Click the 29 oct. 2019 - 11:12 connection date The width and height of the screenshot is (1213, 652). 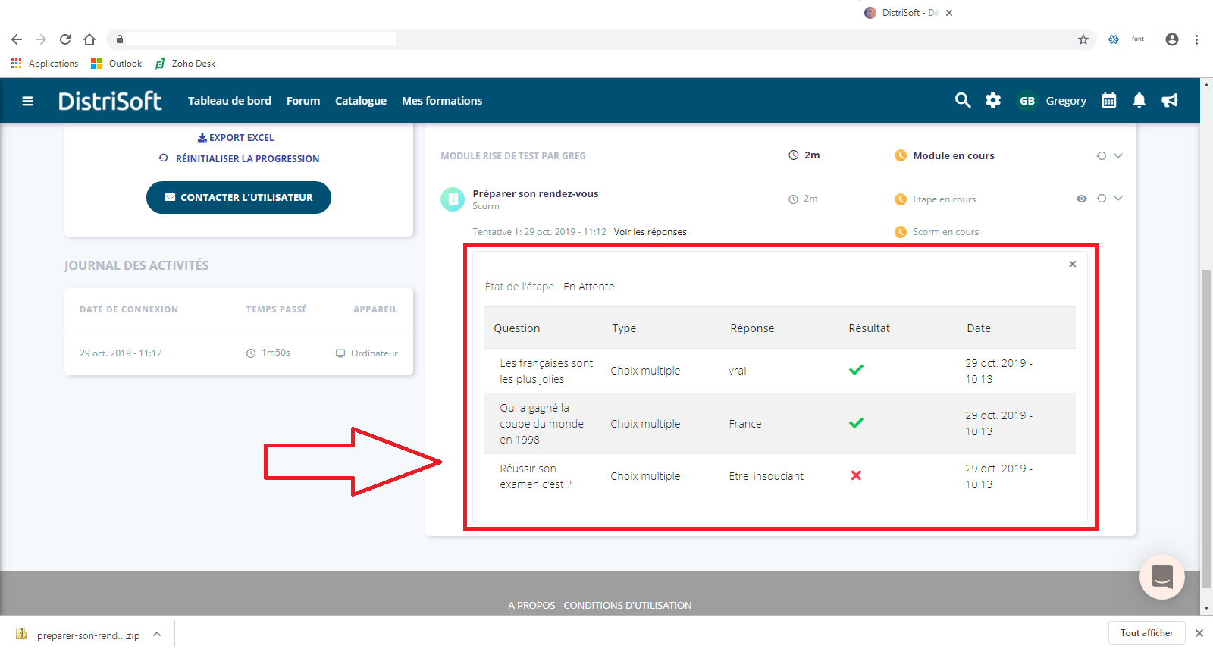(121, 353)
